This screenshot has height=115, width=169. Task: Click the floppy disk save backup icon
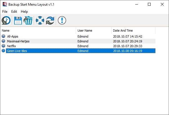(x=18, y=20)
